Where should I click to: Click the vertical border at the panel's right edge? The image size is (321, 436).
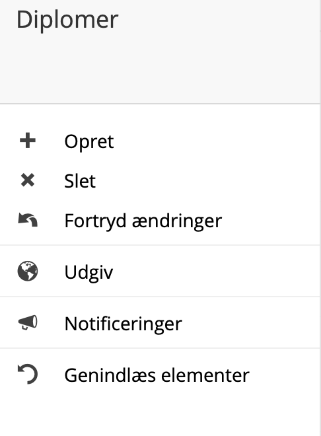[320, 218]
